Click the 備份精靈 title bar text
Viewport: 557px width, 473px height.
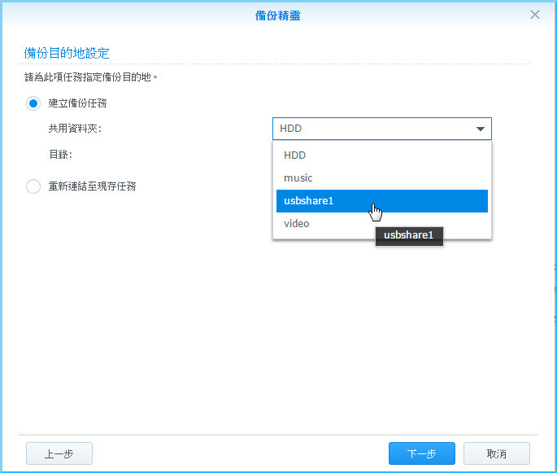click(x=278, y=15)
